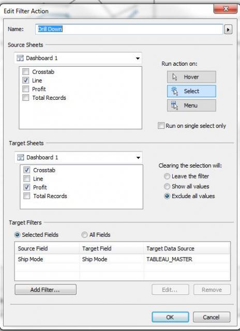This screenshot has width=240, height=331.
Task: Uncheck Line in Source Sheets
Action: coord(26,81)
